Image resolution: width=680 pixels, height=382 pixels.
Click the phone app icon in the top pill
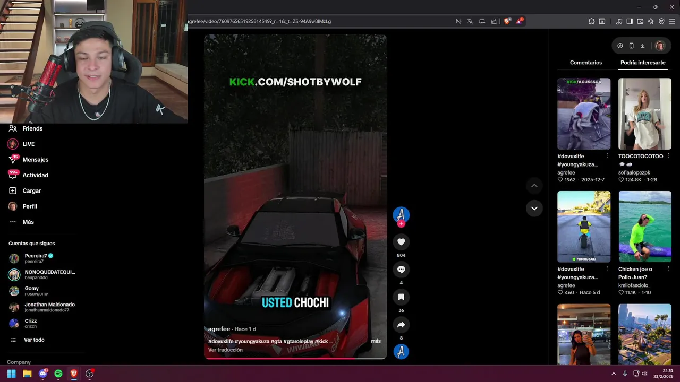click(x=631, y=46)
